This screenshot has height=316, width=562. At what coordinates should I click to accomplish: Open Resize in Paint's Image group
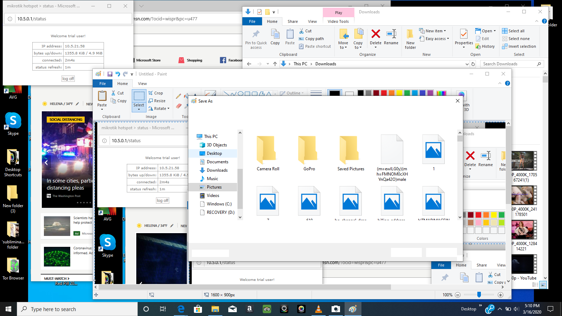(x=157, y=101)
